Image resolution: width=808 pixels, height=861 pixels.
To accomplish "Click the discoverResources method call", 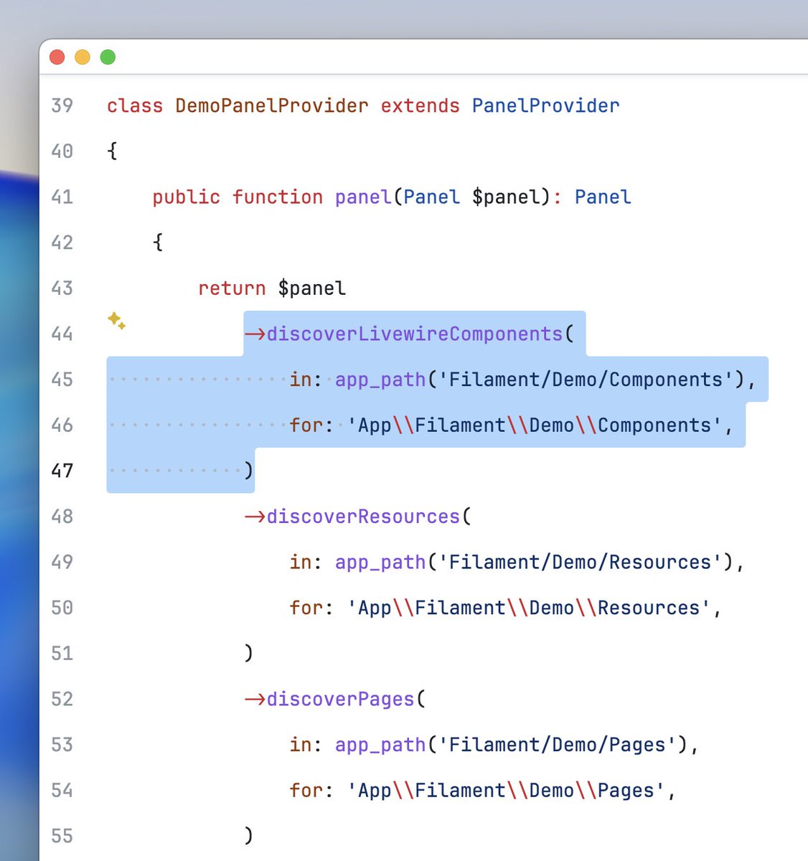I will click(x=363, y=517).
